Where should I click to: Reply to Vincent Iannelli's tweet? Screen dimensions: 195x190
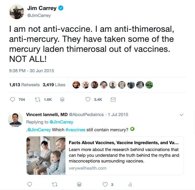point(29,184)
